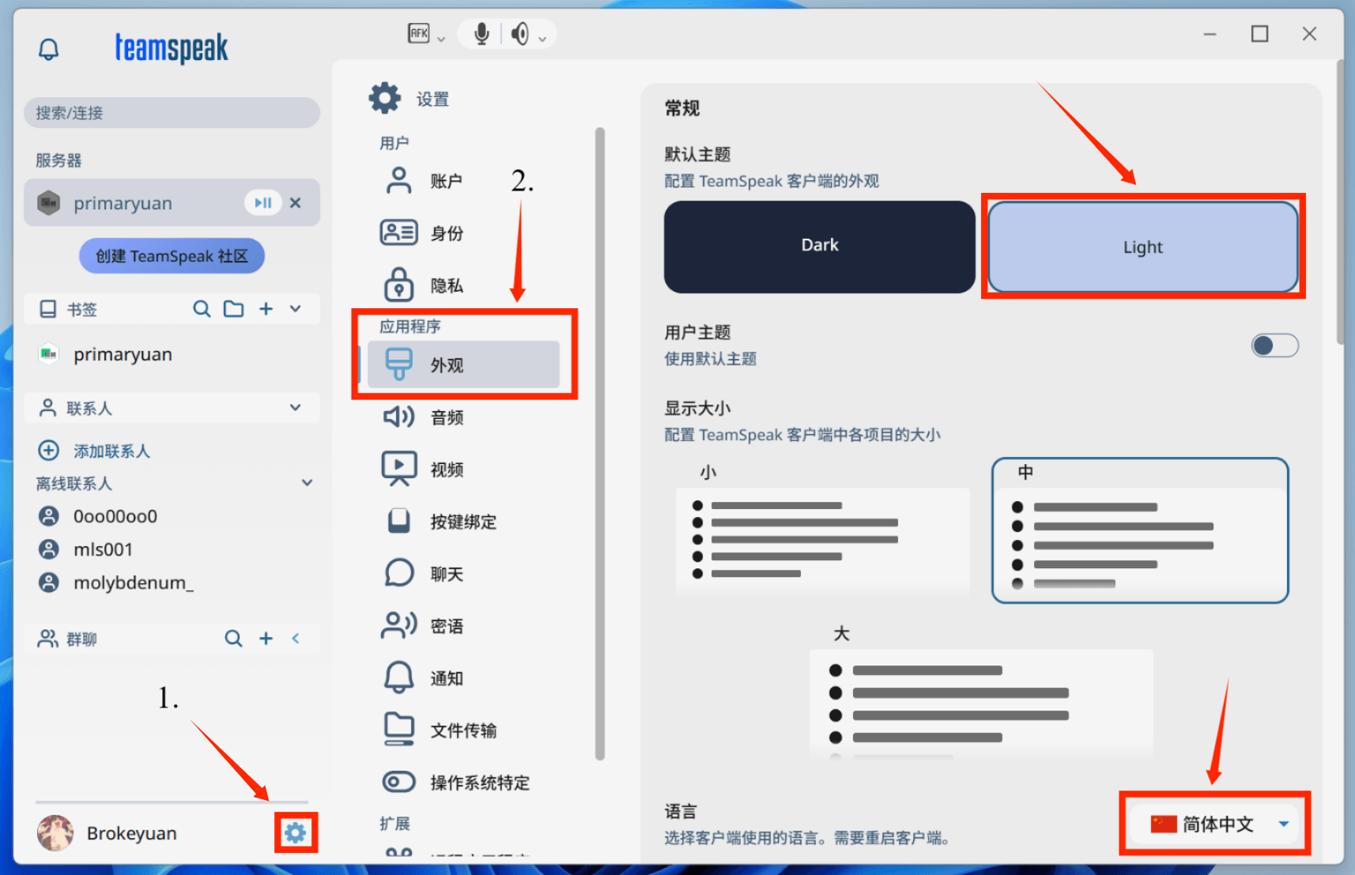Open settings via the gear icon near Brokeyuan
Screen dimensions: 1355x875
pos(296,832)
